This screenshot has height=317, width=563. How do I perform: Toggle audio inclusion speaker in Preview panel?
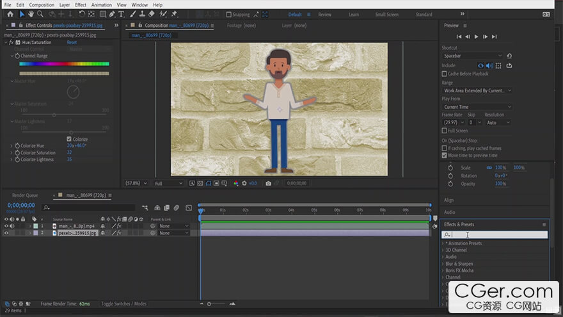[489, 65]
